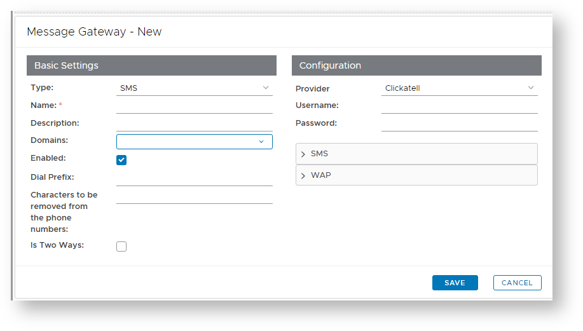Click the Password input field
This screenshot has height=331, width=583.
[x=459, y=123]
